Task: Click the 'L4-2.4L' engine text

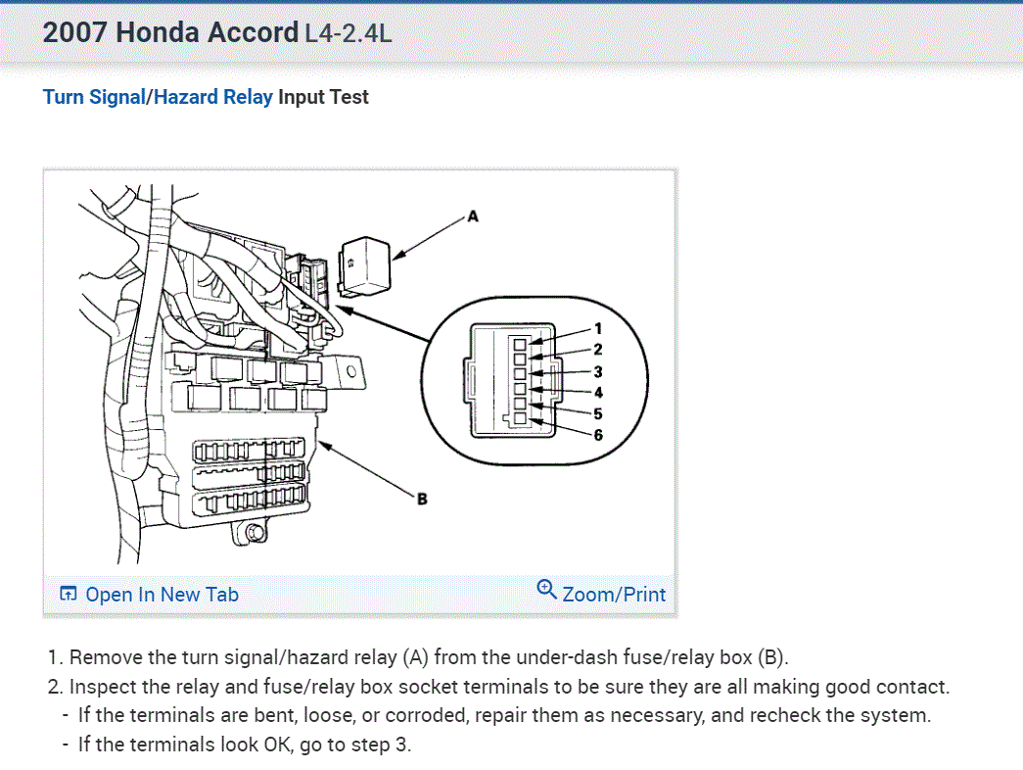Action: point(349,32)
